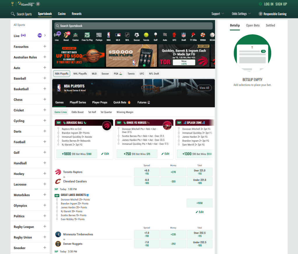Click the trophy logo in top bar
298x254 pixels.
point(12,4)
